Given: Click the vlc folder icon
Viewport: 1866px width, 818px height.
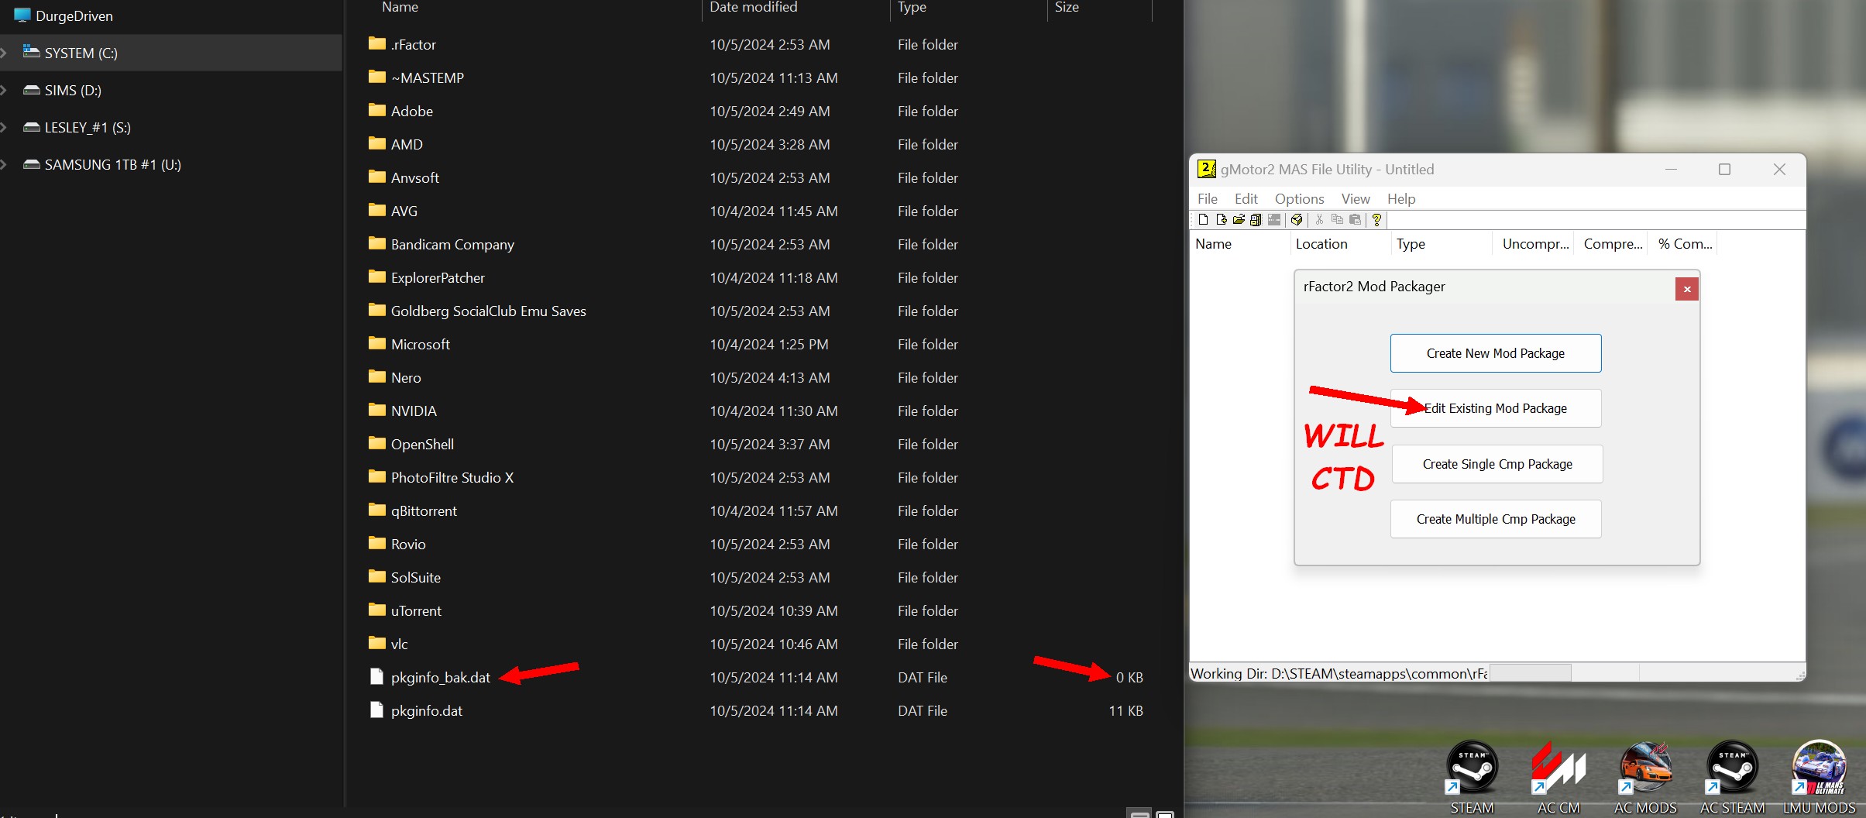Looking at the screenshot, I should point(377,643).
